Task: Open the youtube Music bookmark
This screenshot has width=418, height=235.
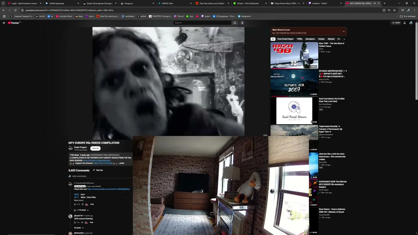Action: pyautogui.click(x=64, y=16)
